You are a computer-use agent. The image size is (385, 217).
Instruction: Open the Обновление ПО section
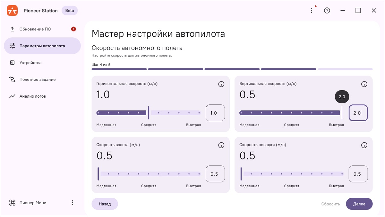click(x=35, y=29)
